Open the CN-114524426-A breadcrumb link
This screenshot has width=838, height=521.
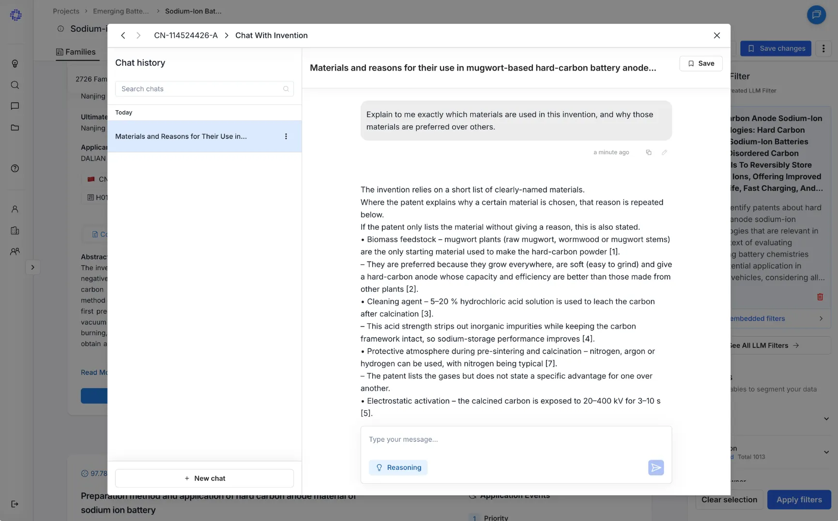coord(185,35)
